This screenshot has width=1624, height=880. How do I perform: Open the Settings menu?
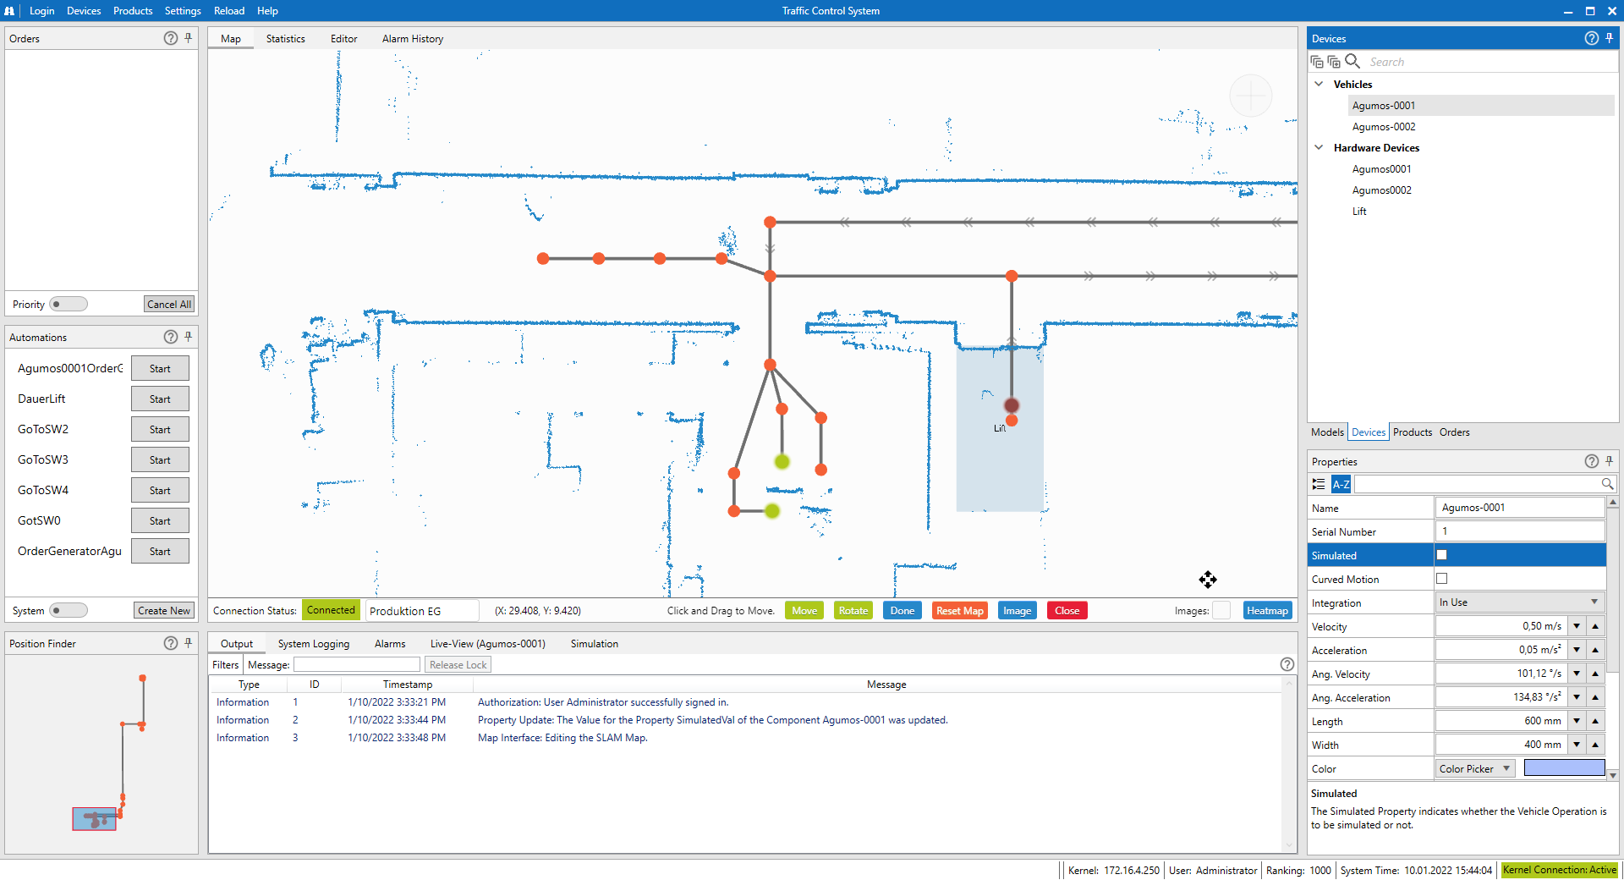click(183, 11)
